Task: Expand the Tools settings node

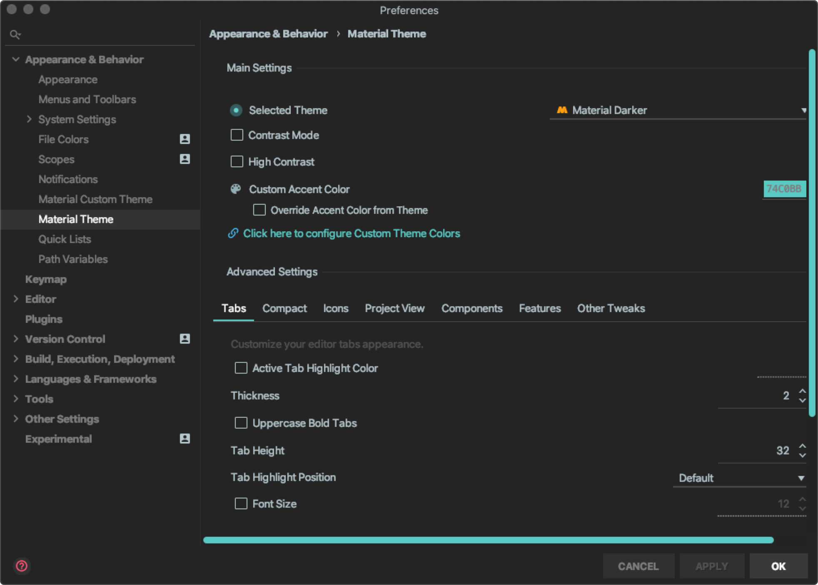Action: coord(16,399)
